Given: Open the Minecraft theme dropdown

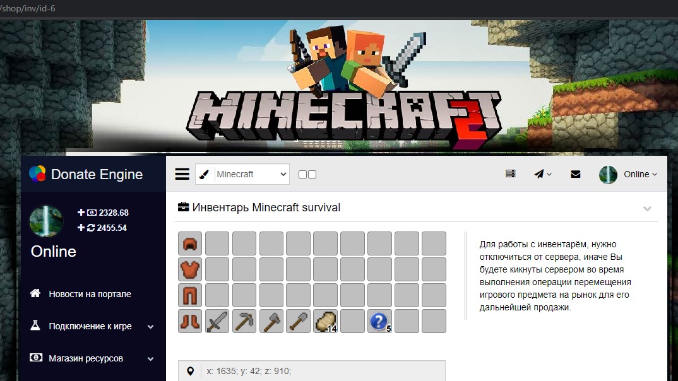Looking at the screenshot, I should click(x=251, y=175).
